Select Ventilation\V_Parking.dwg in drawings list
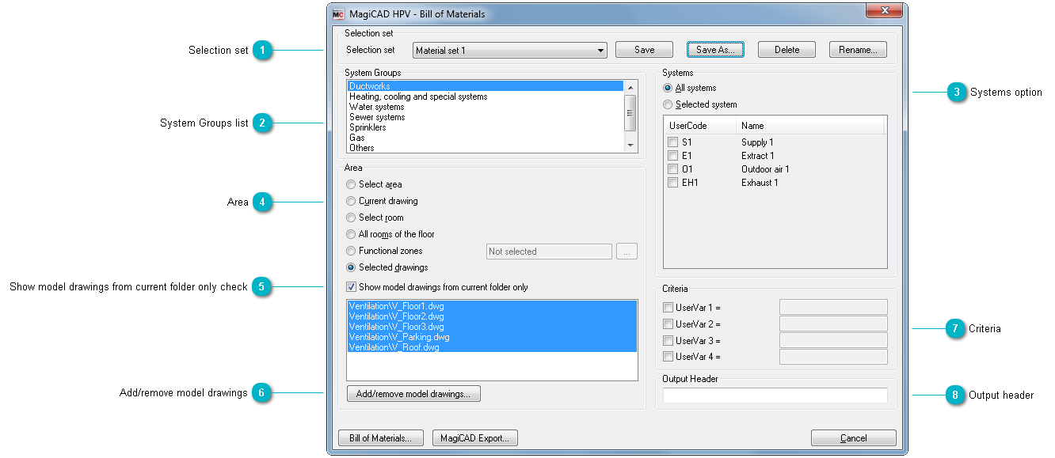Screen dimensions: 1055x458 [x=492, y=337]
